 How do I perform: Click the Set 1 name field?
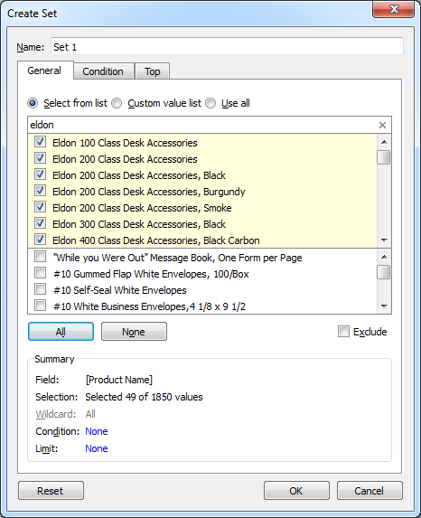click(x=227, y=46)
